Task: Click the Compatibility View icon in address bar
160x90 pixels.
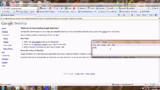Action: coord(117,4)
